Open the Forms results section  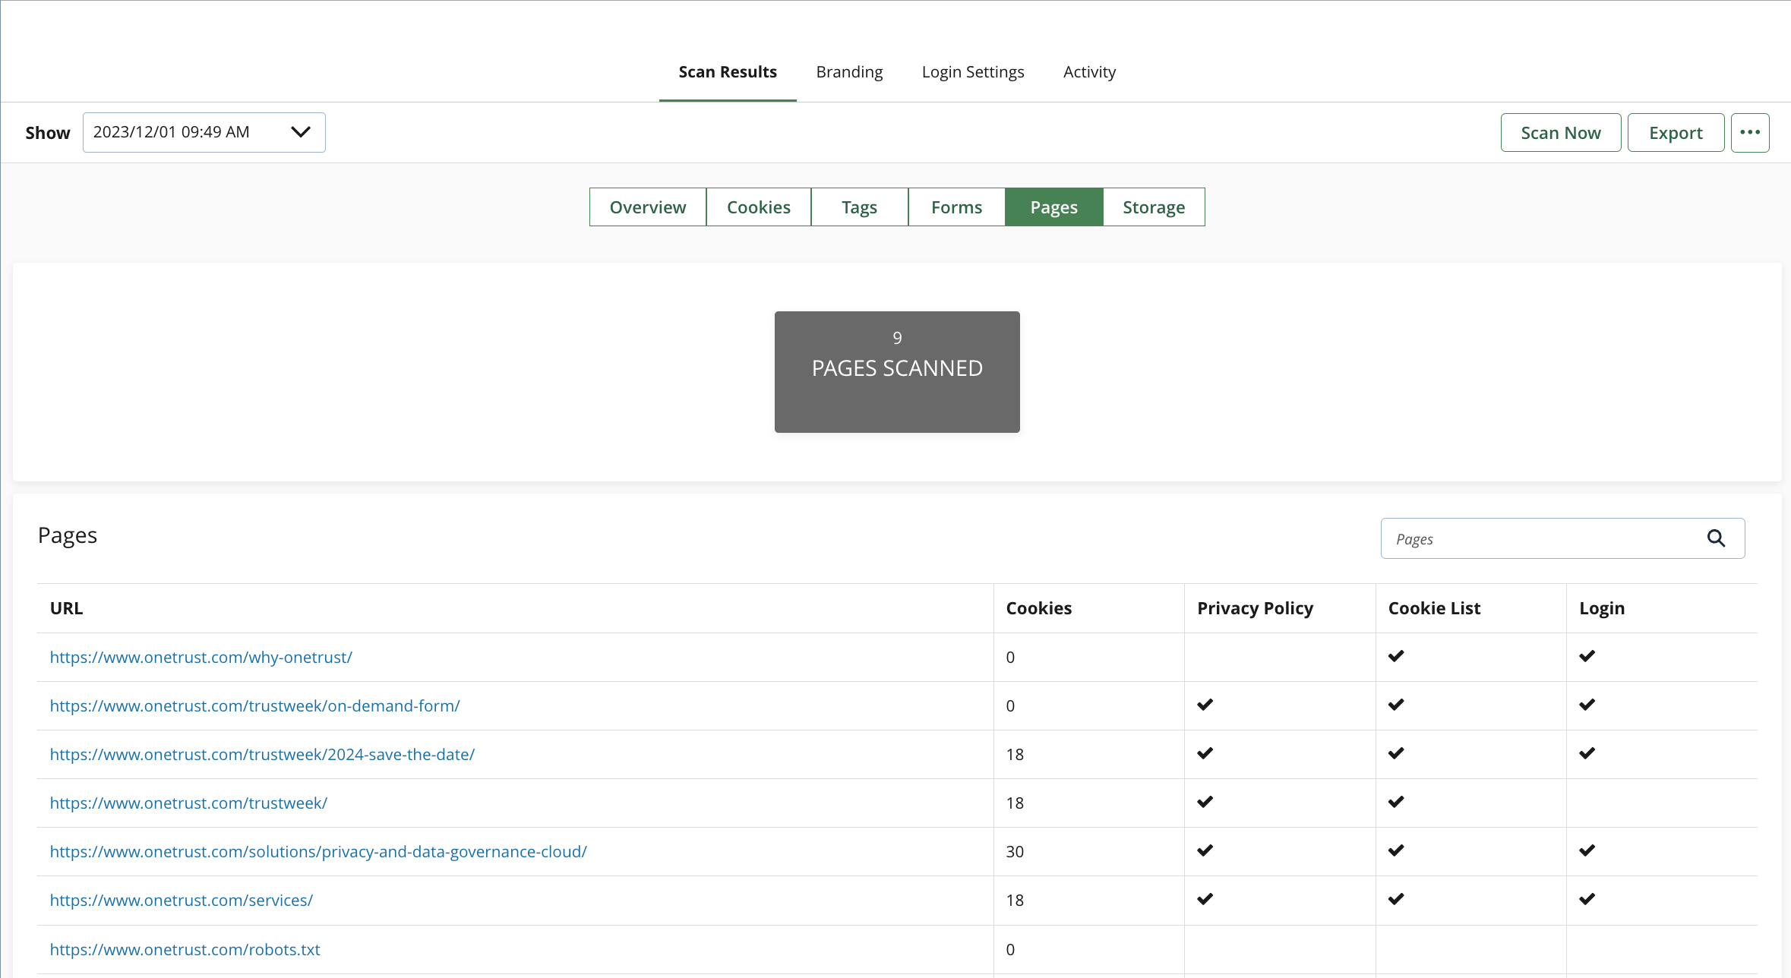pos(956,207)
